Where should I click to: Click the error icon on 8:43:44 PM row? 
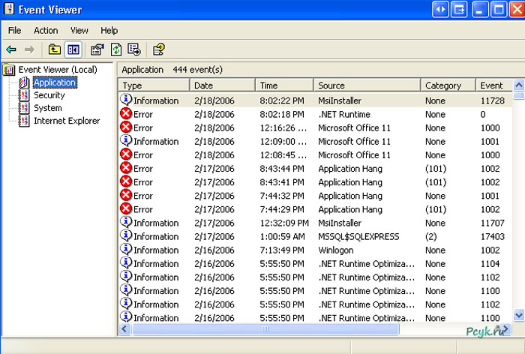[126, 168]
